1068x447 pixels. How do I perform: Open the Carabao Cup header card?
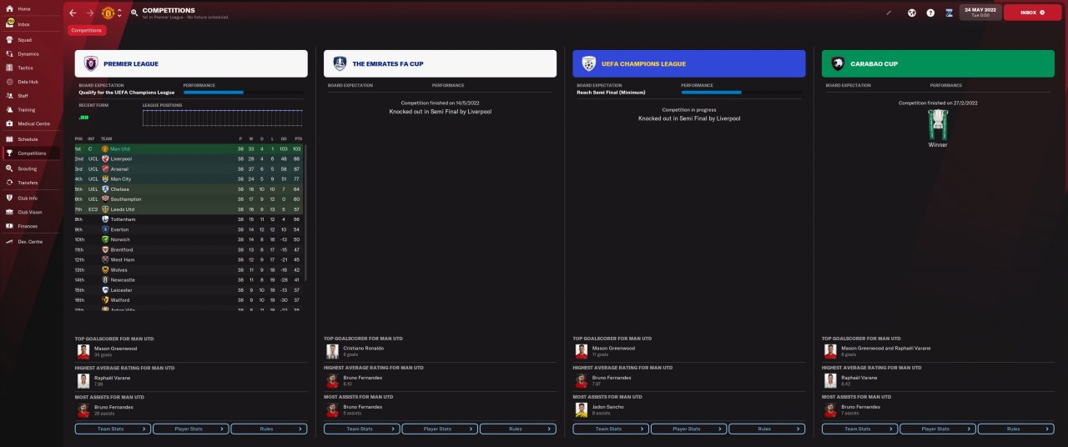(x=938, y=63)
